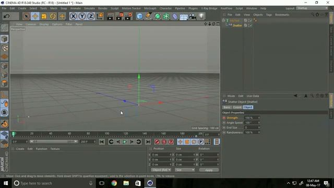Switch to the Coord. tab

237,107
